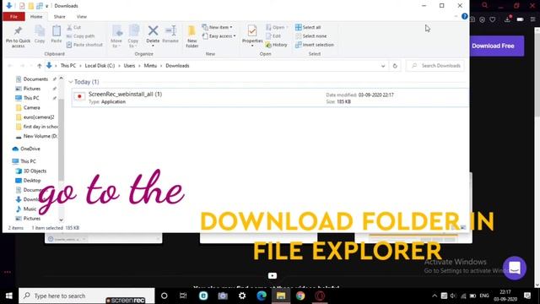Open Cortana circle on taskbar
The width and height of the screenshot is (540, 304).
click(x=165, y=296)
